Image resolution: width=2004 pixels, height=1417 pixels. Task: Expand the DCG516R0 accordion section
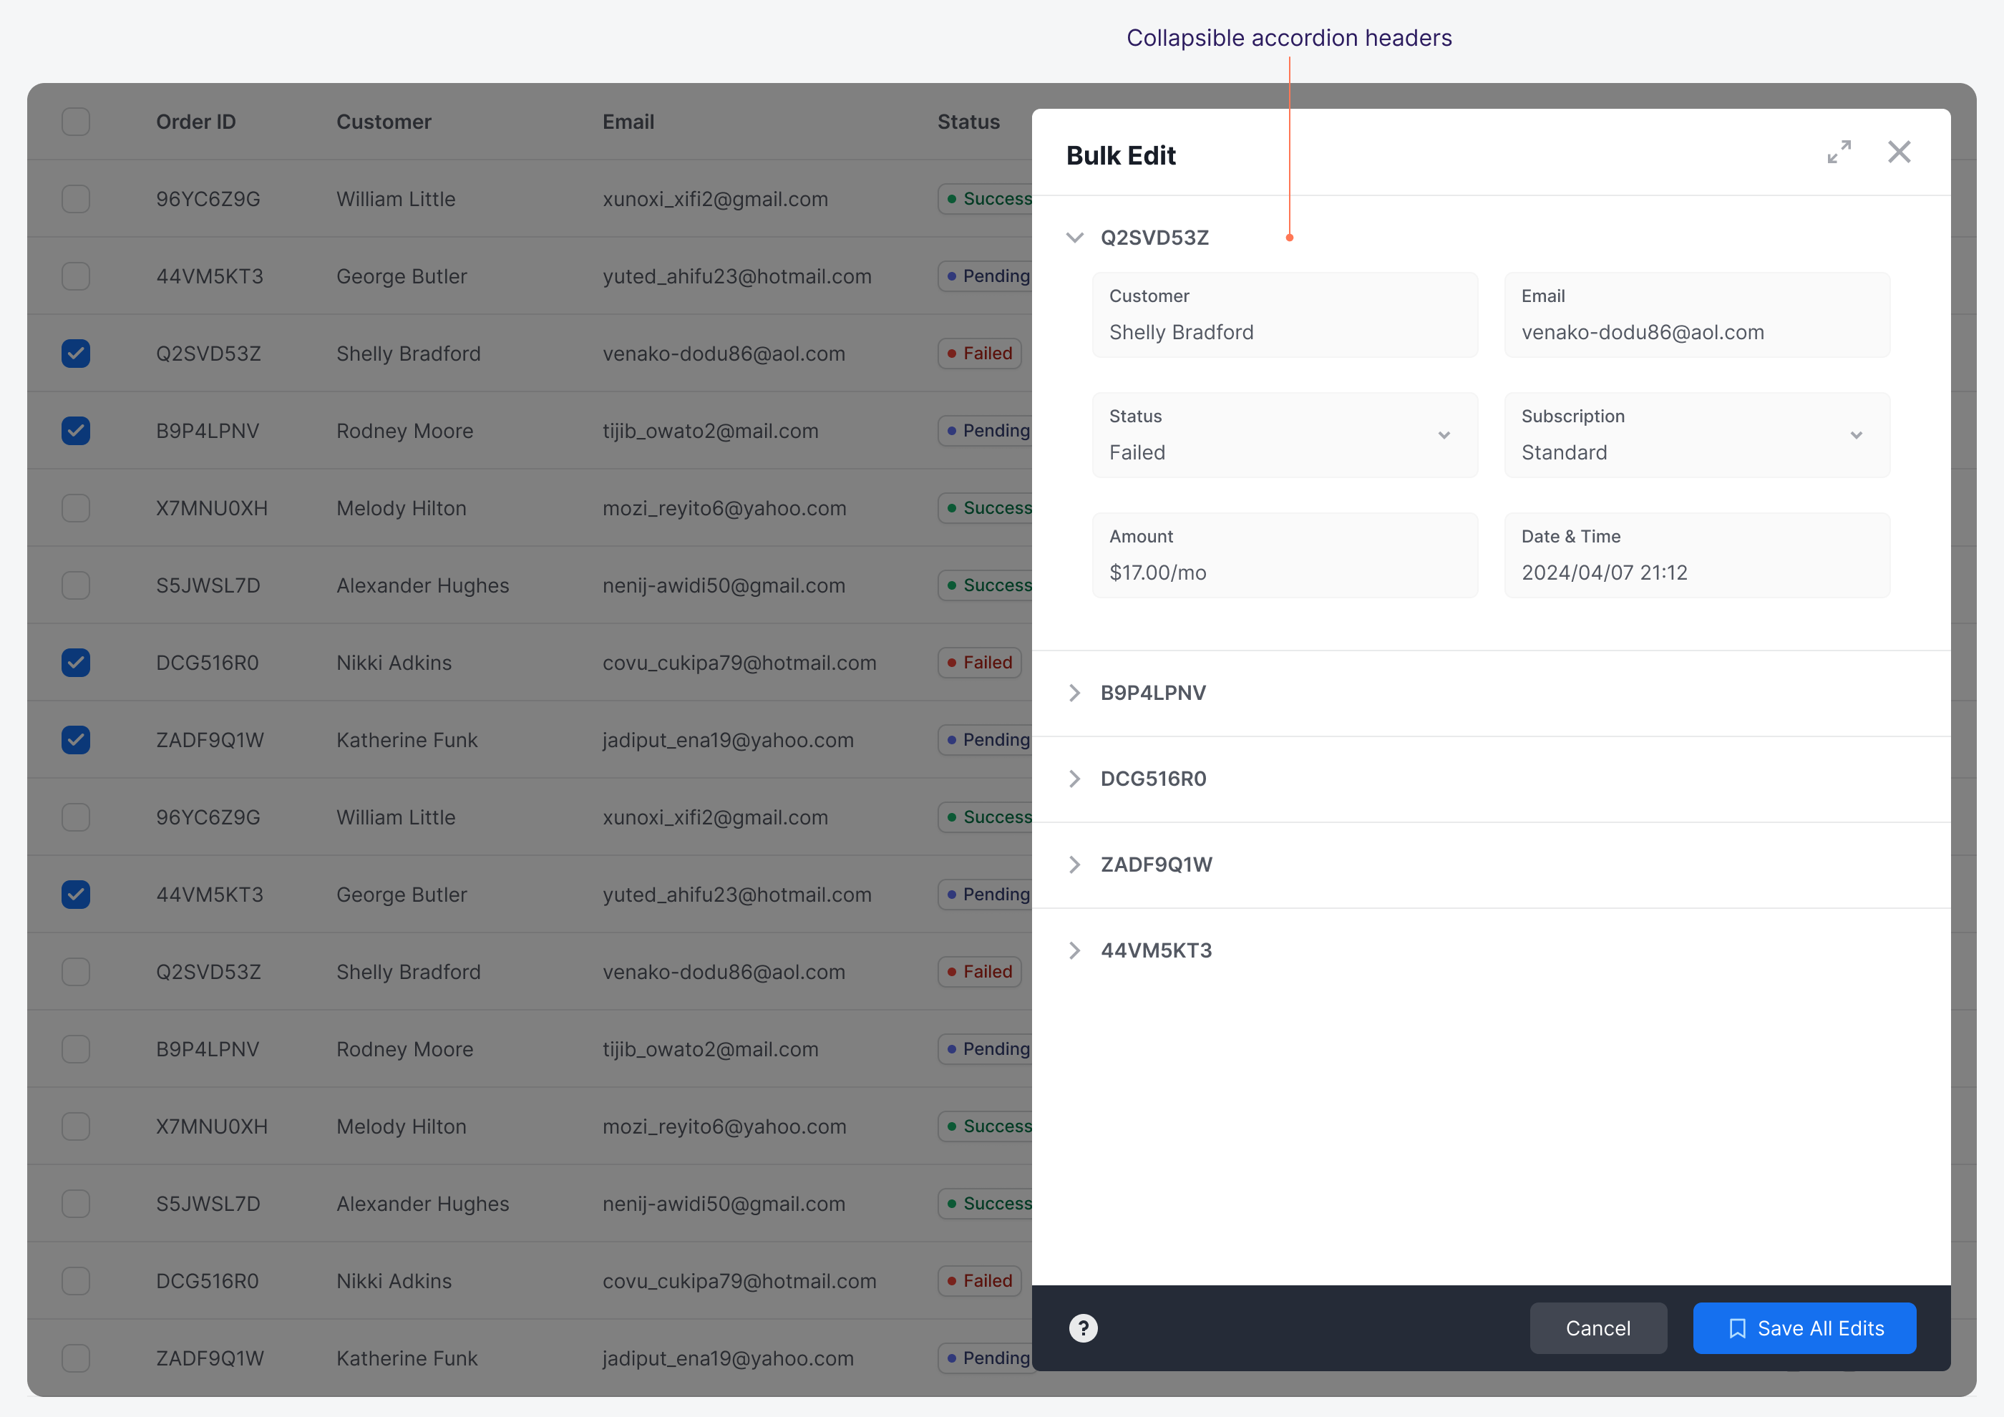pos(1153,779)
